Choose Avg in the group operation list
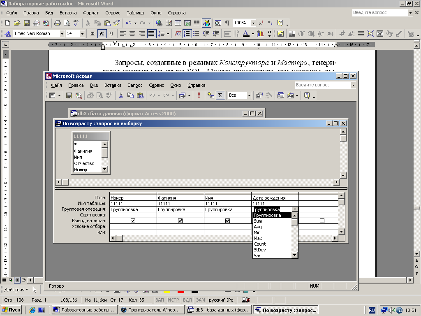 pos(272,227)
